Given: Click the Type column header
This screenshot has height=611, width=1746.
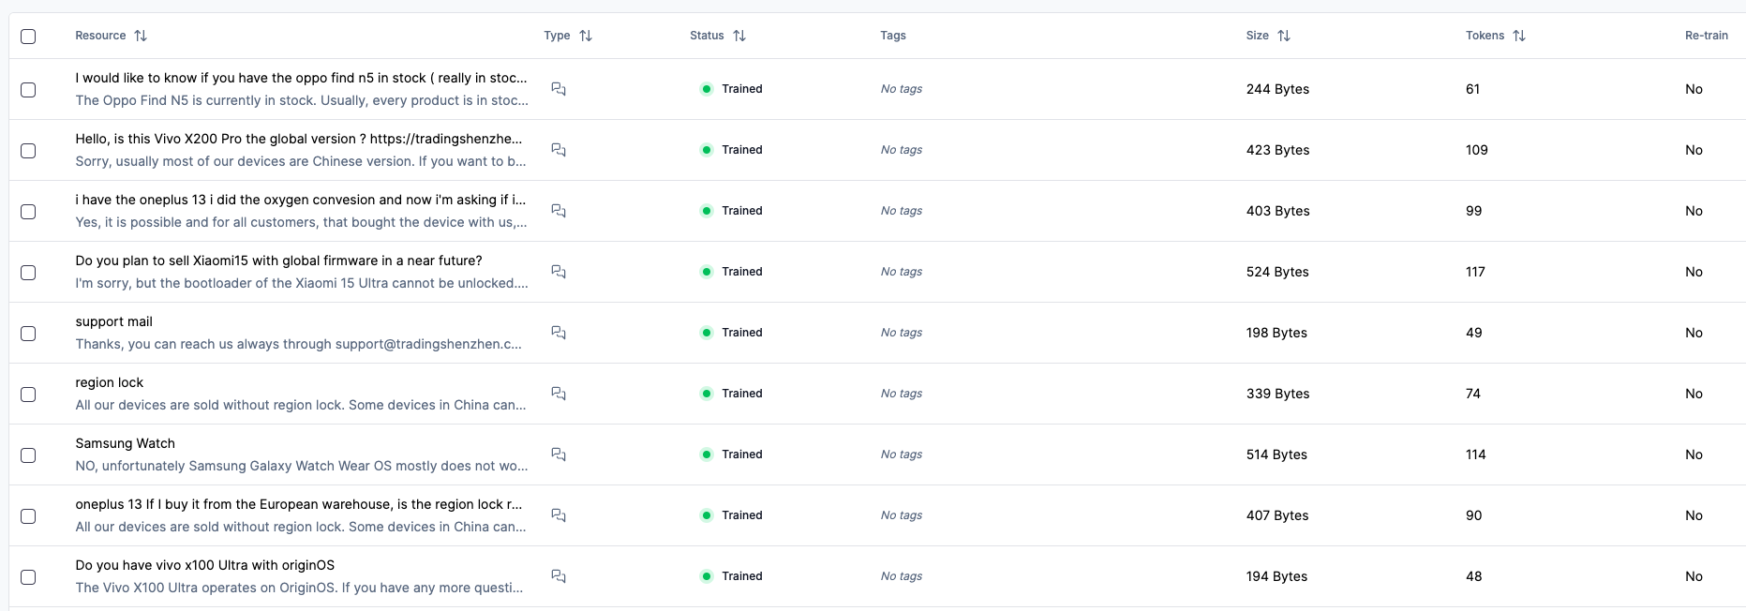Looking at the screenshot, I should click(557, 36).
